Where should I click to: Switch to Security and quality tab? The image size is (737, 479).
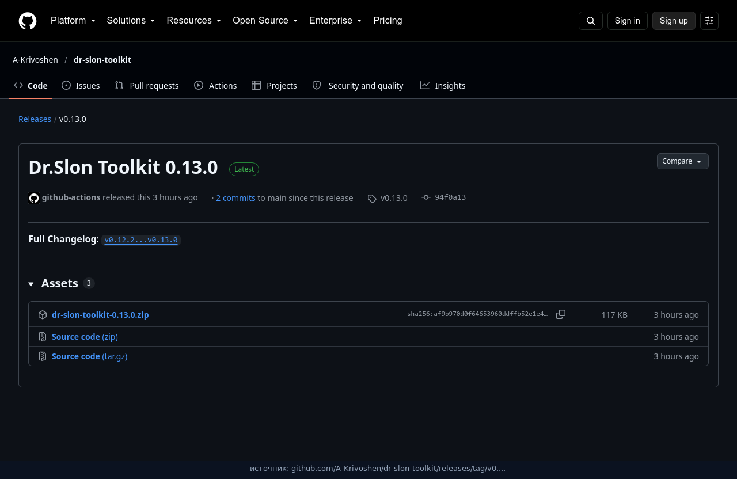358,86
